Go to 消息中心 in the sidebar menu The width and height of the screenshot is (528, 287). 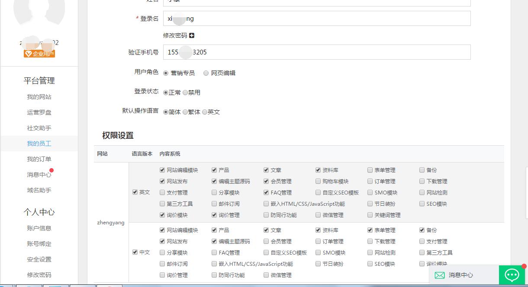pos(39,174)
